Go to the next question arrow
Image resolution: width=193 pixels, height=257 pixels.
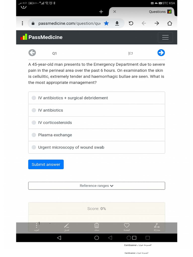(x=161, y=53)
